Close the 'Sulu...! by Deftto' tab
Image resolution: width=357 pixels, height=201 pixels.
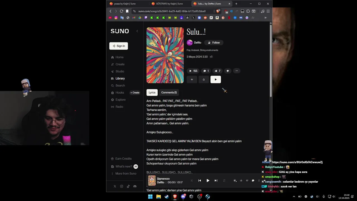pos(230,4)
